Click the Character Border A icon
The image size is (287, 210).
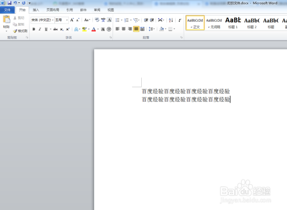tap(109, 20)
